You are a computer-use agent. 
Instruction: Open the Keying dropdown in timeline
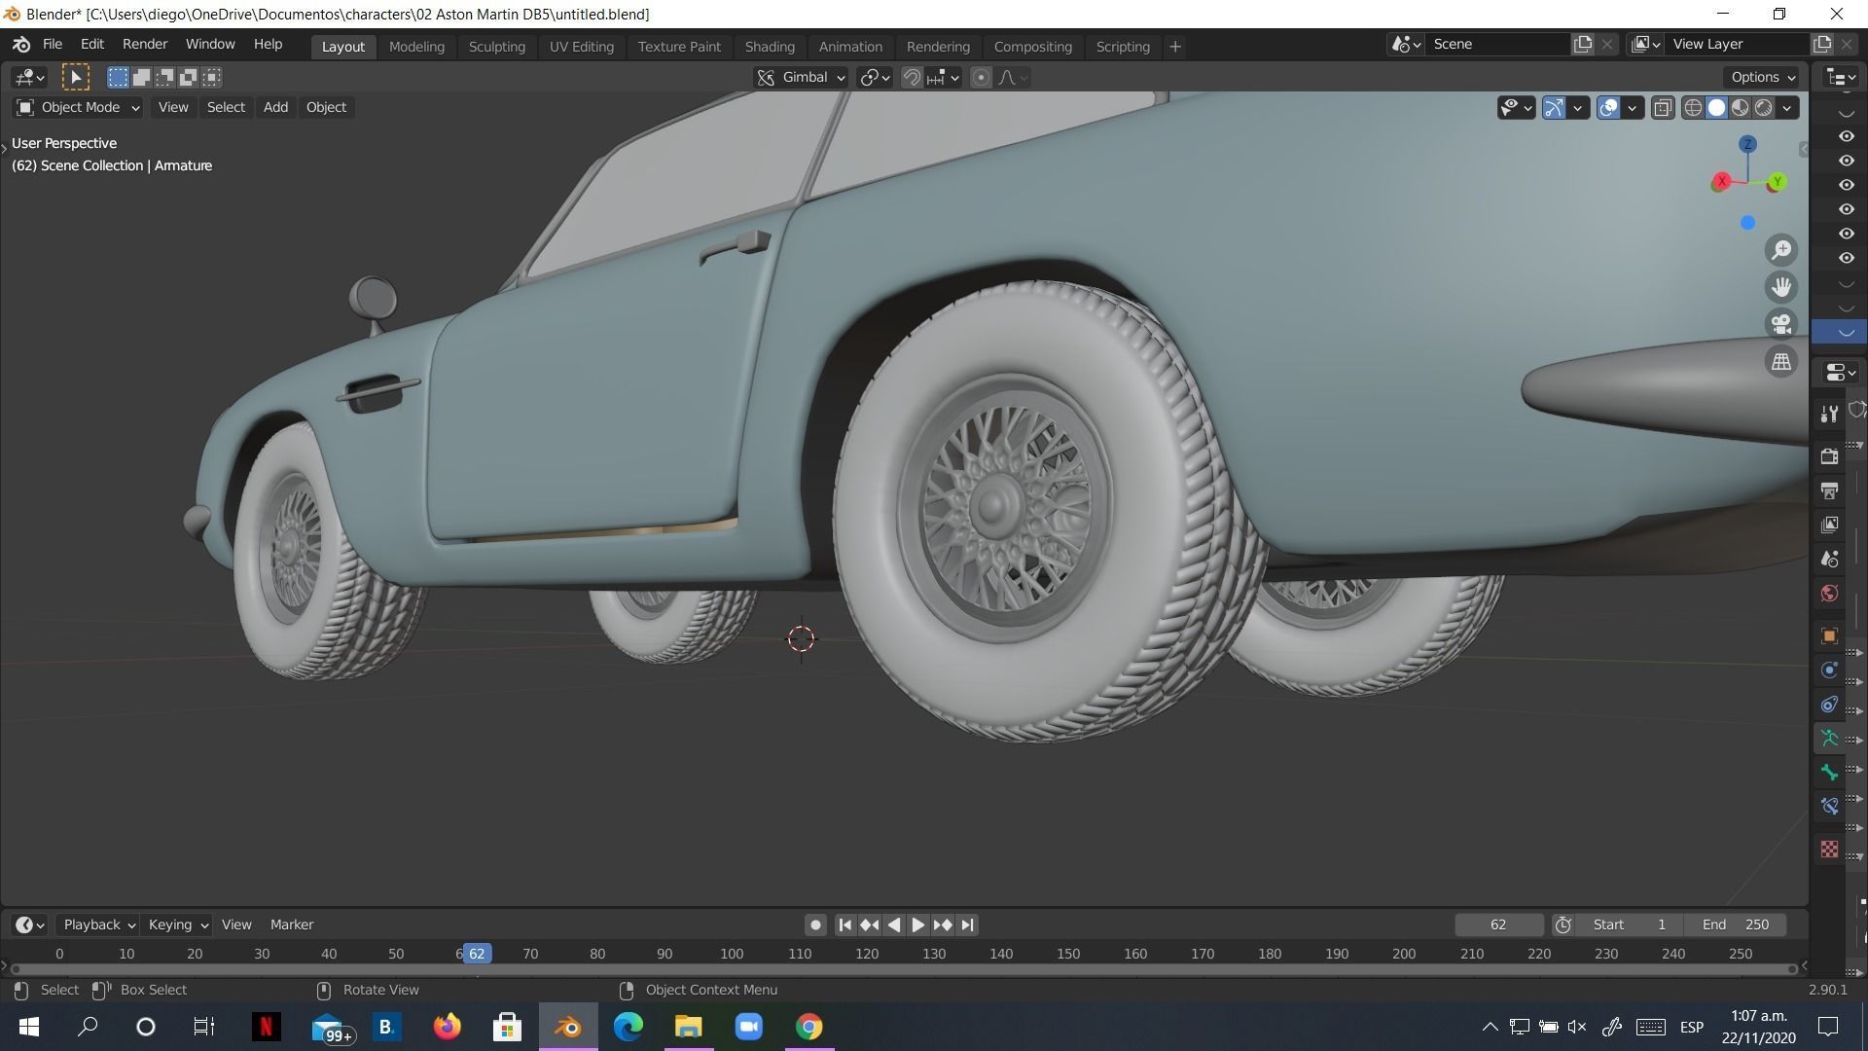[177, 924]
